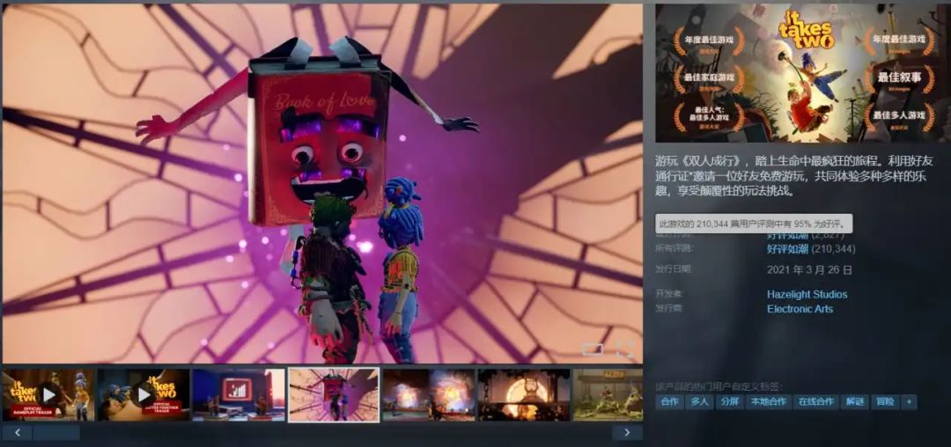The height and width of the screenshot is (447, 951).
Task: Select the glowing round door screenshot thumbnail
Action: pos(524,395)
